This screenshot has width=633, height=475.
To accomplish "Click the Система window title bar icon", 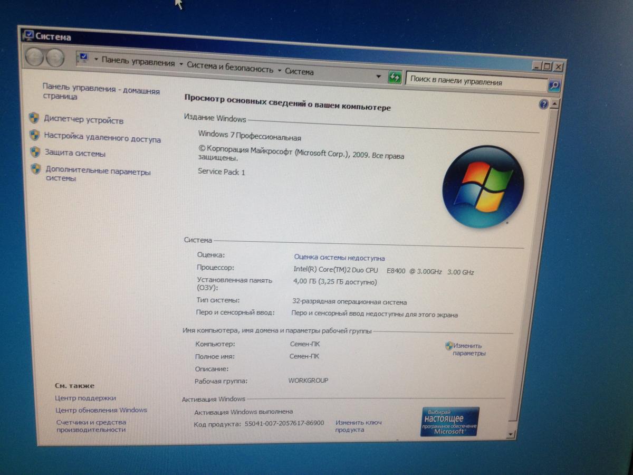I will coord(28,35).
